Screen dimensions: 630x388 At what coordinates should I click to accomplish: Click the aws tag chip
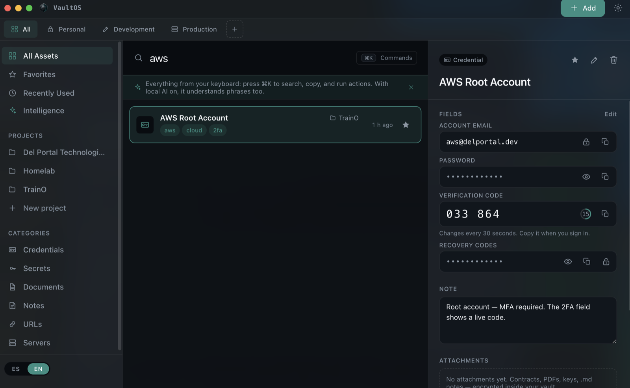tap(170, 130)
